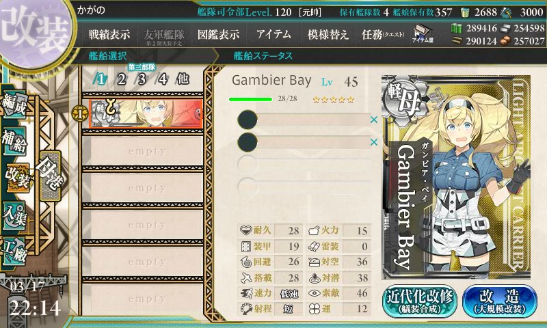Open the 工廠 (Factory) sidebar icon
Viewport: 547px width, 328px height.
14,251
